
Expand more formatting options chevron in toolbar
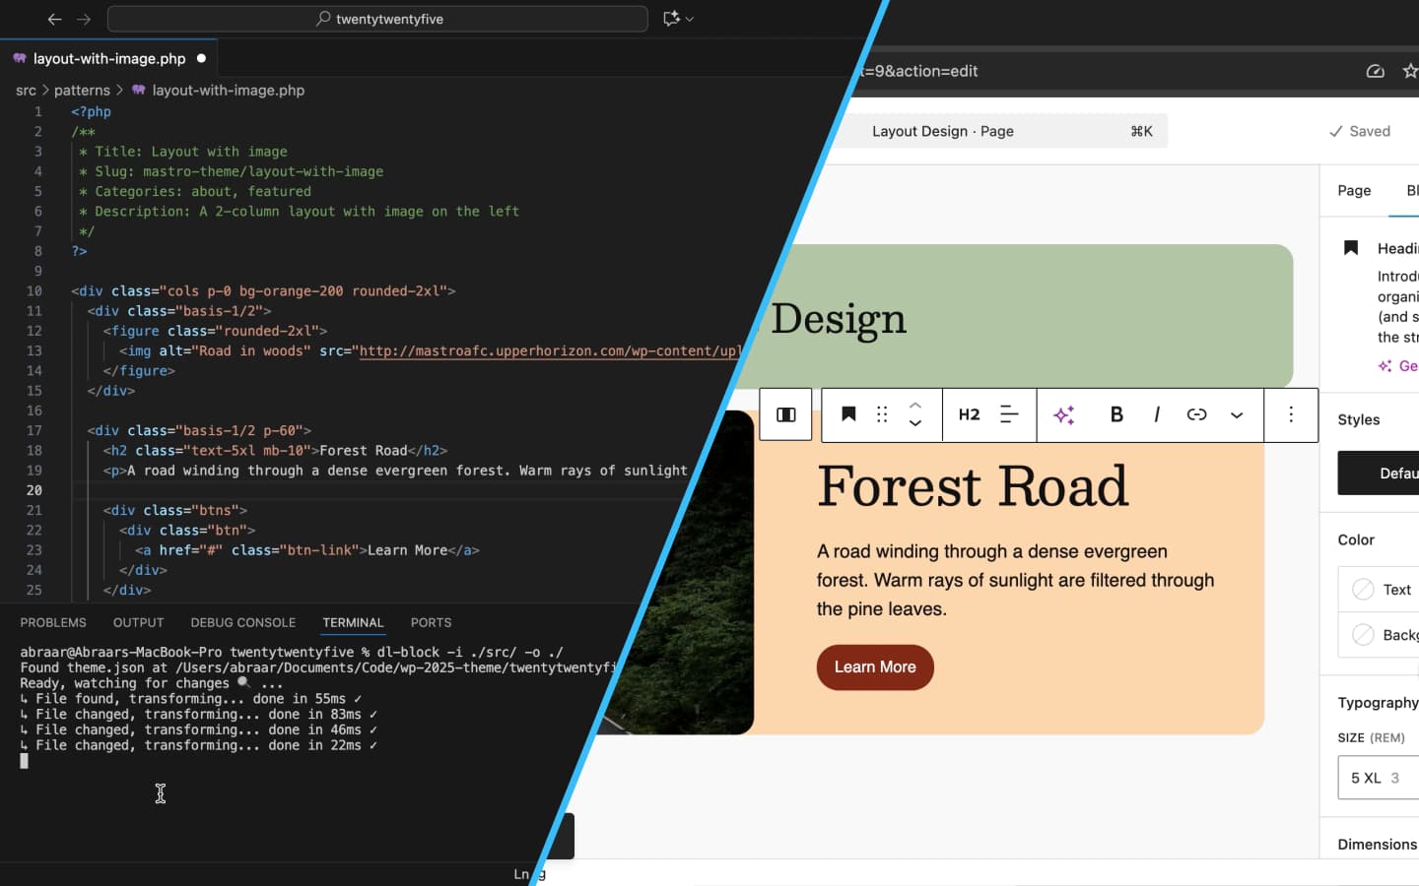(x=1237, y=414)
